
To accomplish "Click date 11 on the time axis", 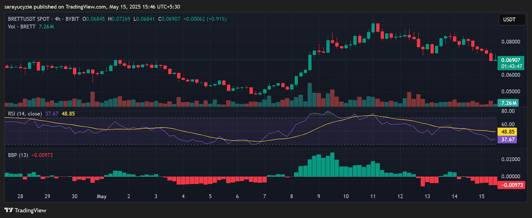I will (373, 196).
